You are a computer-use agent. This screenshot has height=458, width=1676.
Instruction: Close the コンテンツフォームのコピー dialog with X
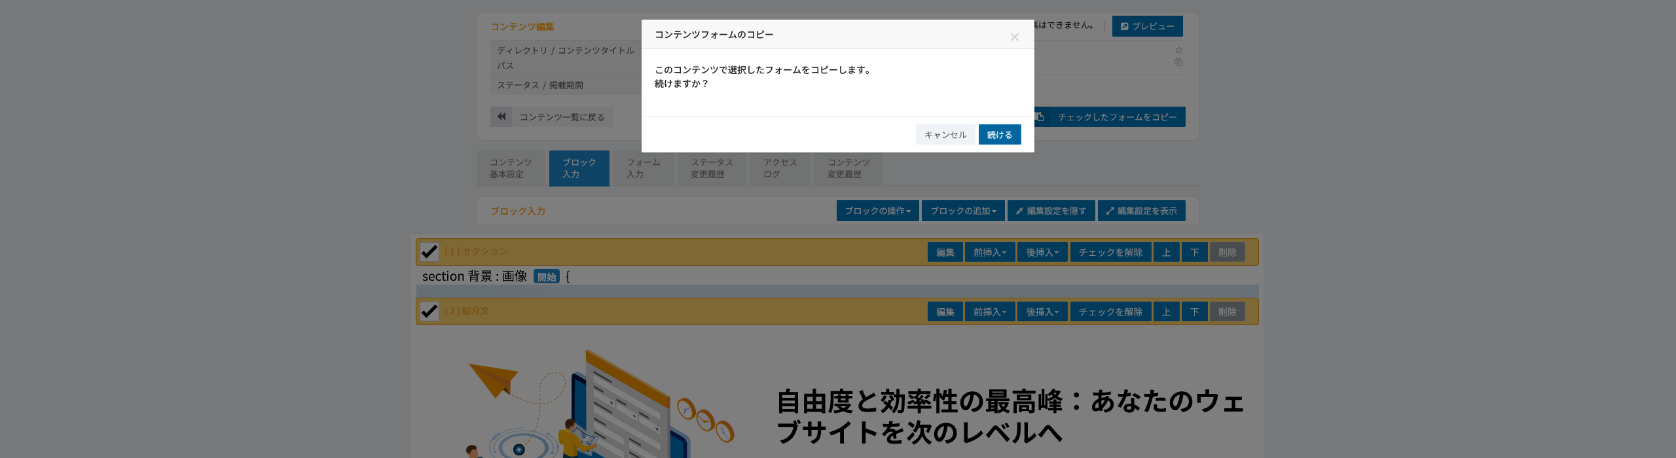pyautogui.click(x=1014, y=37)
